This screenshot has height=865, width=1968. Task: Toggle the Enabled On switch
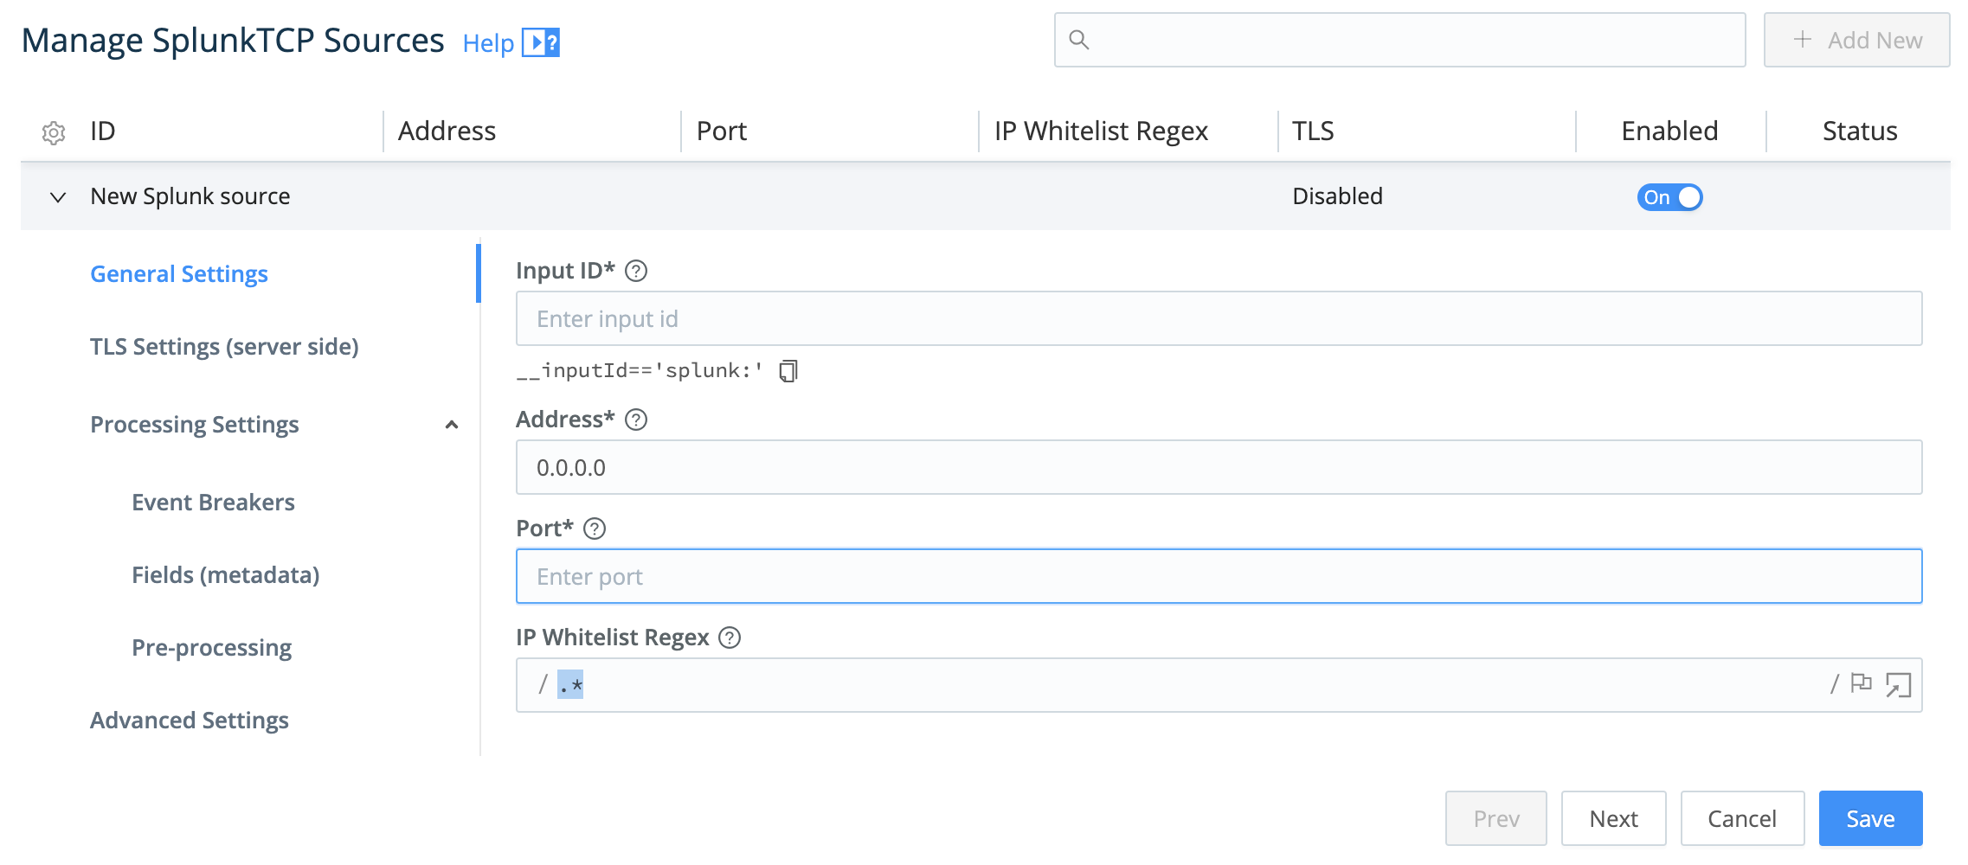1669,197
